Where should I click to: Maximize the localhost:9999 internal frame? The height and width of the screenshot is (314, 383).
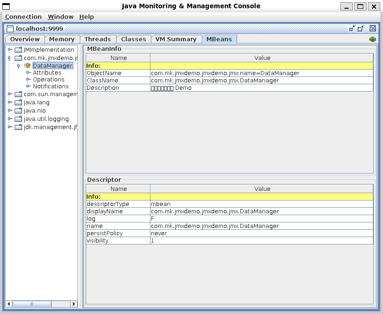click(361, 28)
